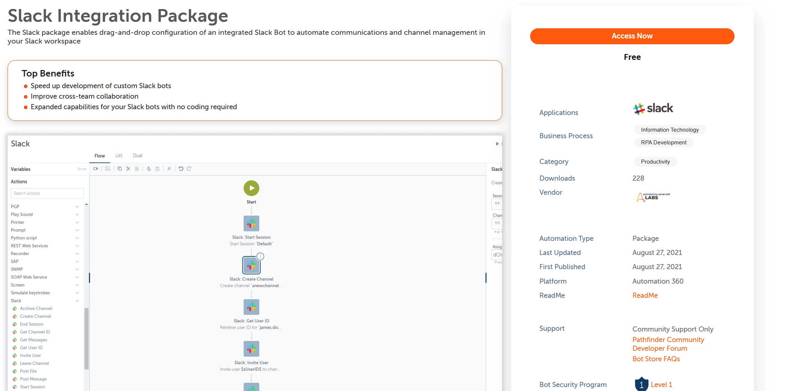Click the End Session Slack action icon
The width and height of the screenshot is (801, 391).
[x=15, y=324]
